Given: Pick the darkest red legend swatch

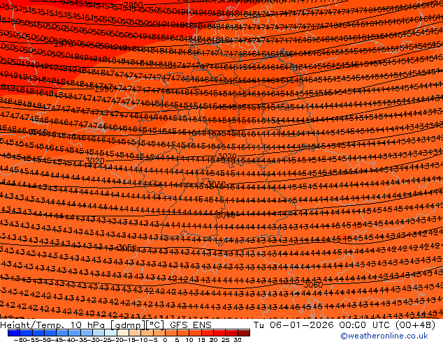Looking at the screenshot, I should (x=244, y=333).
